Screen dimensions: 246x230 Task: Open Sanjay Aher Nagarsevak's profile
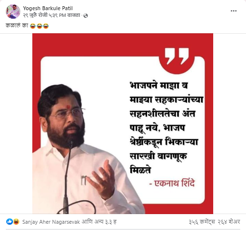click(51, 222)
